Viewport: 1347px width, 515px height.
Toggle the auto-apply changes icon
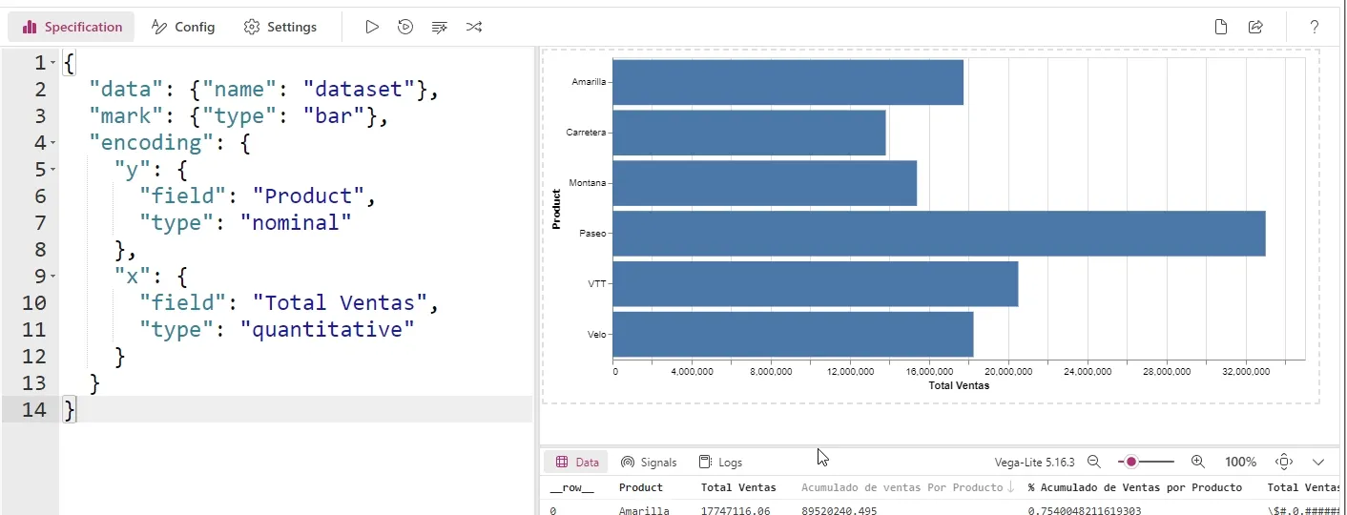405,27
